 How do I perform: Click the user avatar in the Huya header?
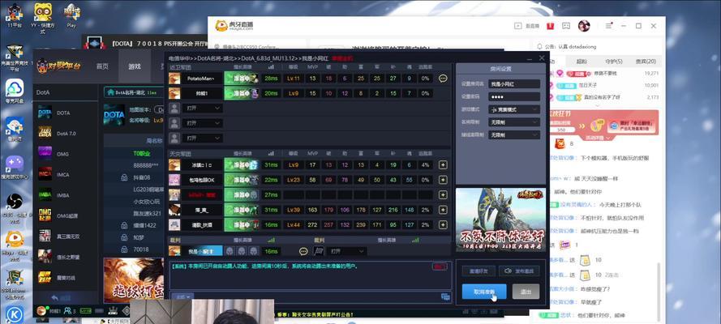(x=584, y=26)
